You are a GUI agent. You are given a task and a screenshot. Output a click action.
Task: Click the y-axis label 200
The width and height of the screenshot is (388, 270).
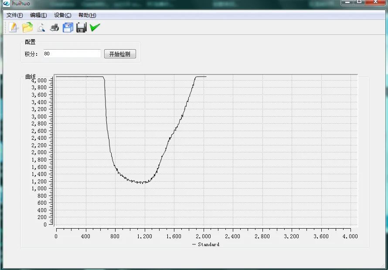click(x=42, y=217)
